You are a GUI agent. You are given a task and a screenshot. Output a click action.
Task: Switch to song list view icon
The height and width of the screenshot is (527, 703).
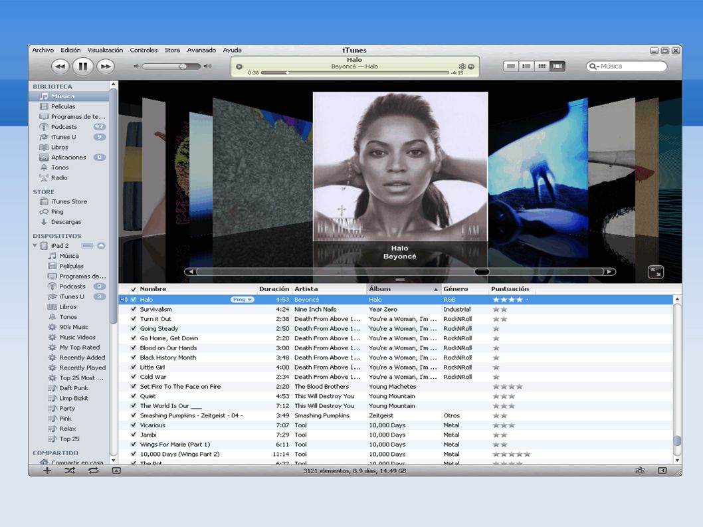(x=511, y=66)
